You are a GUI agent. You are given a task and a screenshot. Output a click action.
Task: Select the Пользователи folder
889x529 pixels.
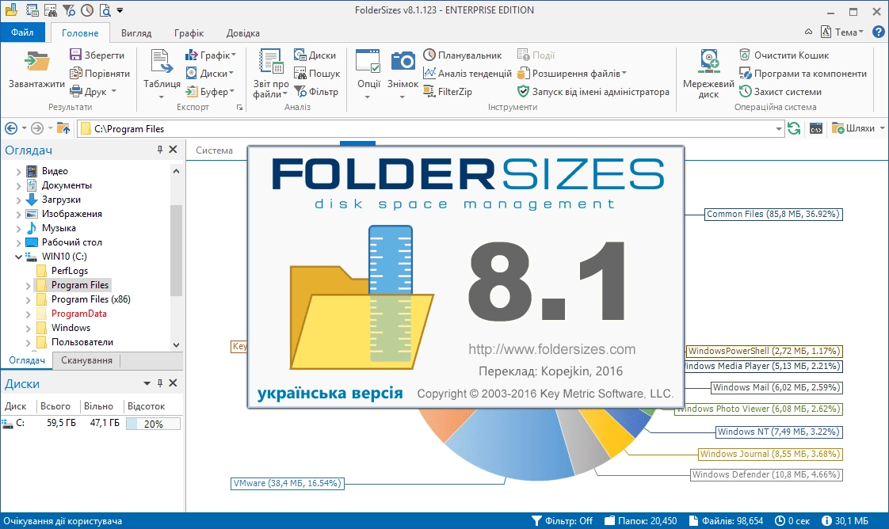pyautogui.click(x=82, y=341)
